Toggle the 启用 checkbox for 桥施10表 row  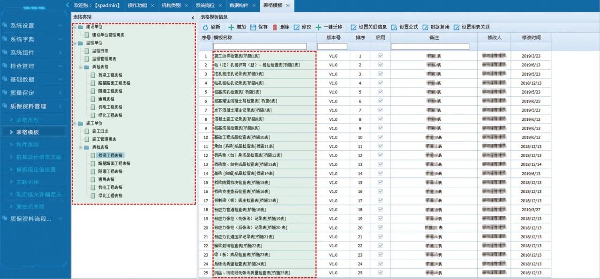click(x=380, y=137)
